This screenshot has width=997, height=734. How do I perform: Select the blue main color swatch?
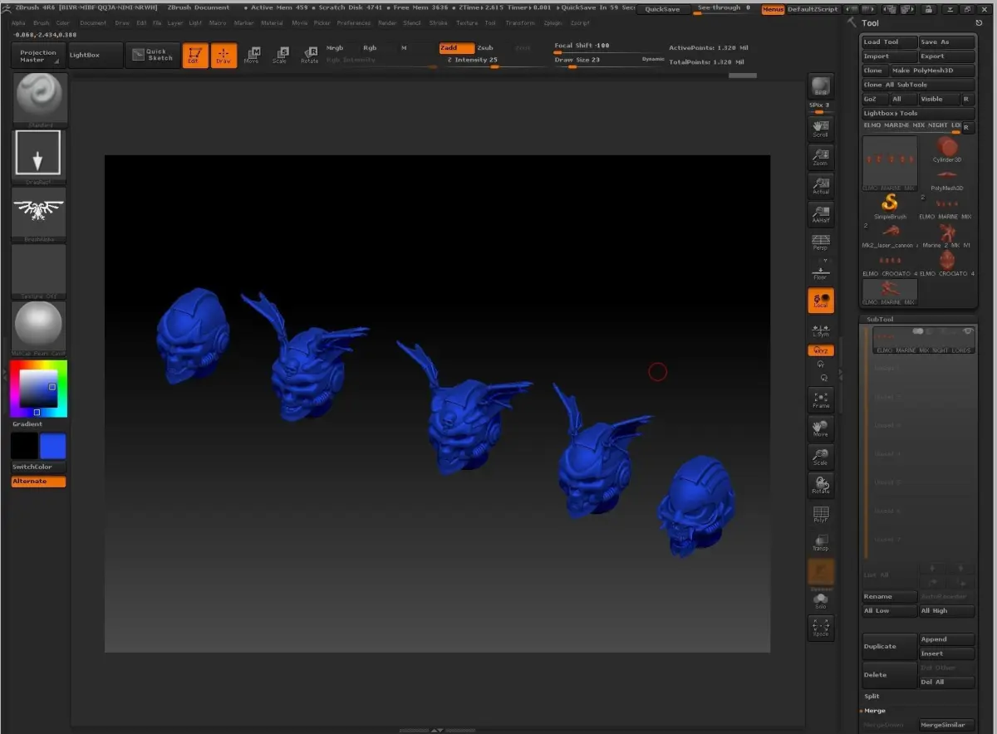[52, 447]
